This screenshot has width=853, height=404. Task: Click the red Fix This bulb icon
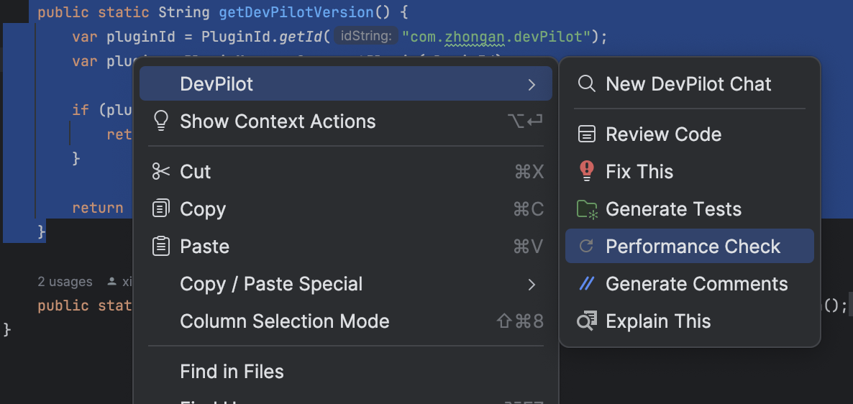pyautogui.click(x=586, y=172)
